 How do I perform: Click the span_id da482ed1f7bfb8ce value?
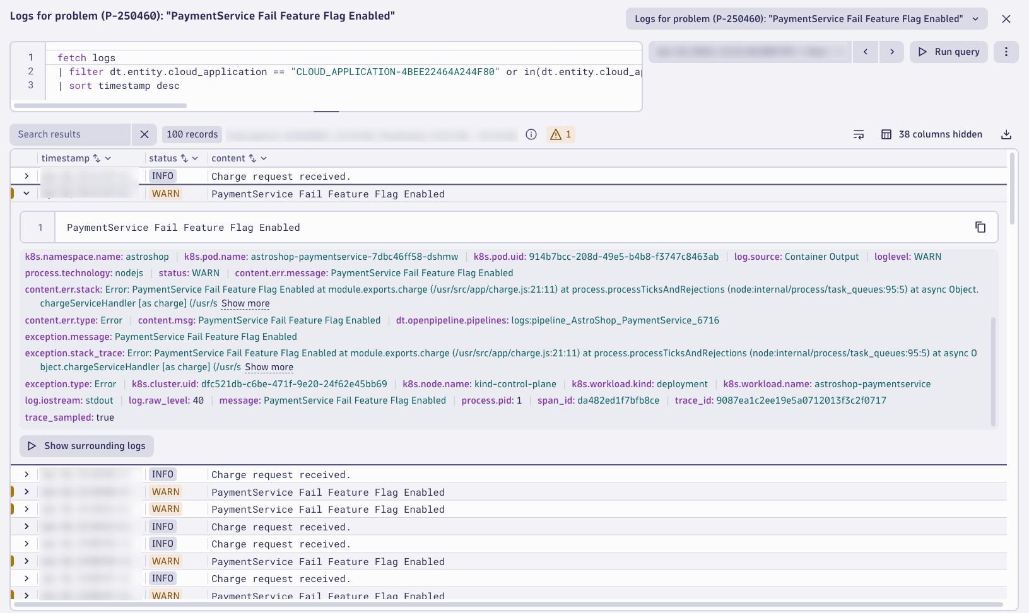(618, 400)
